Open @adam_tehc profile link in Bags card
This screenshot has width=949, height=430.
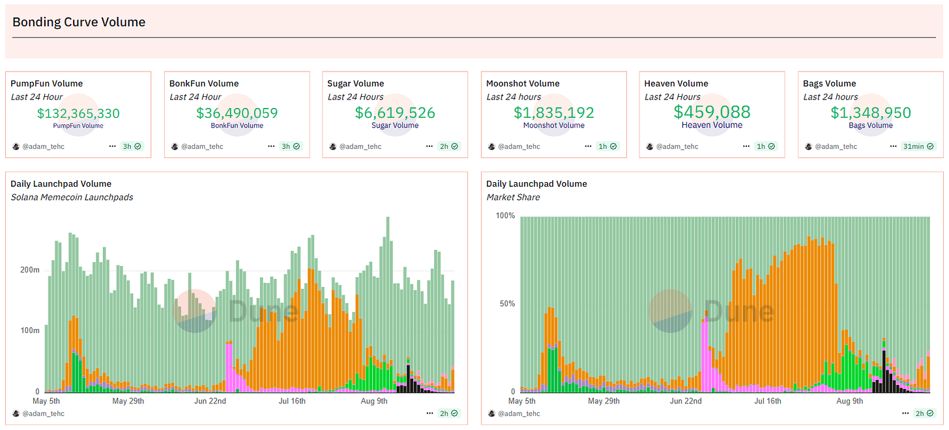pyautogui.click(x=836, y=146)
